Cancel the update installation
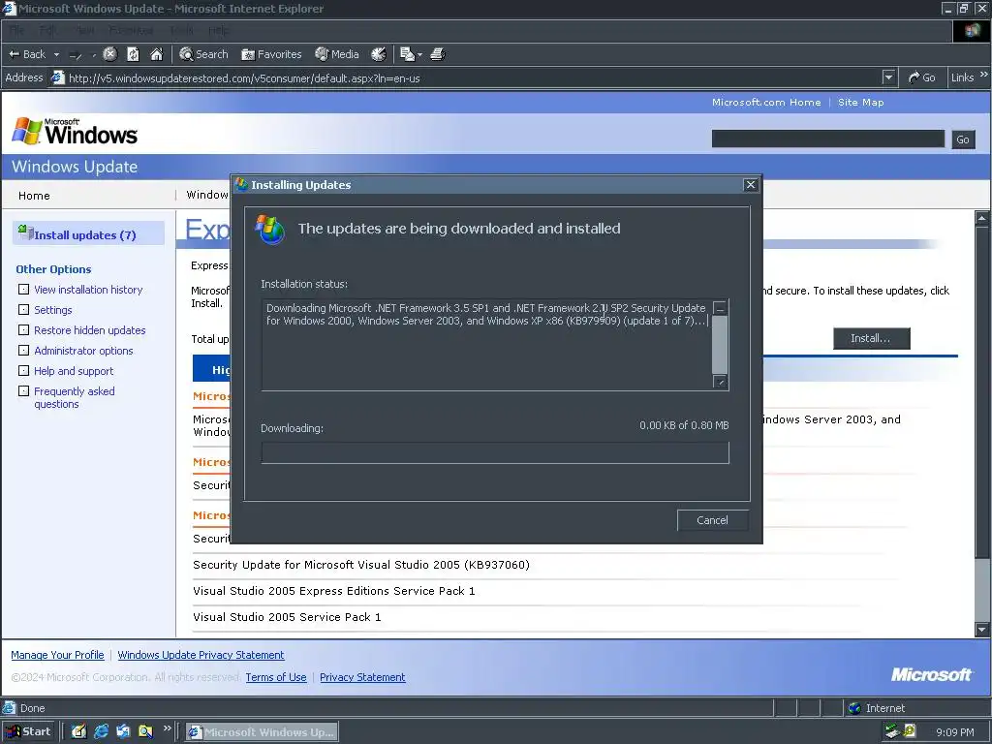992x744 pixels. (712, 520)
